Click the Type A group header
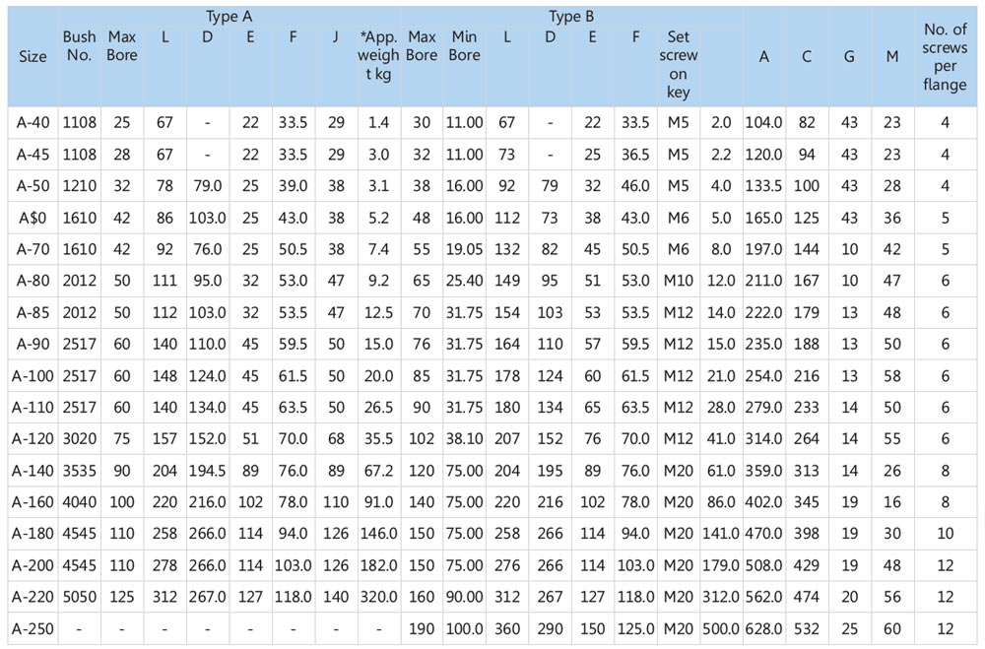 click(x=230, y=17)
